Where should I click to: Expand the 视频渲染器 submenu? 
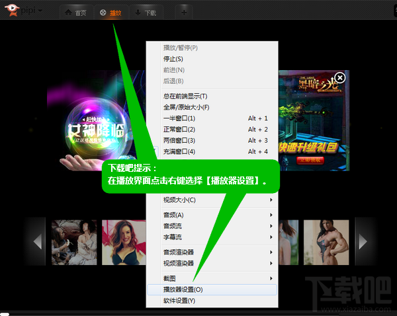[x=212, y=264]
